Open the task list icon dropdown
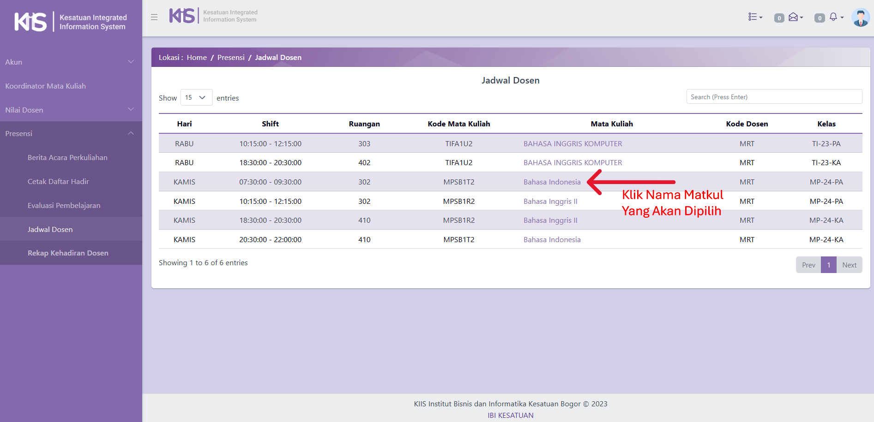The width and height of the screenshot is (874, 422). click(x=755, y=17)
